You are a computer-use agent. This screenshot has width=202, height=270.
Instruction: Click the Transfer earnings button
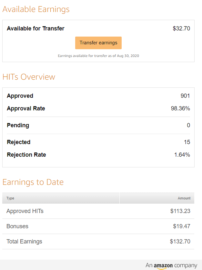pyautogui.click(x=98, y=43)
